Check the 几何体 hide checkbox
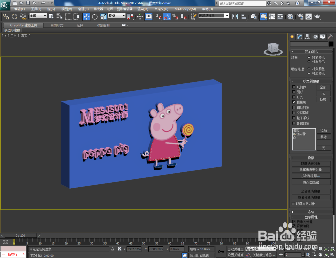 pyautogui.click(x=294, y=87)
